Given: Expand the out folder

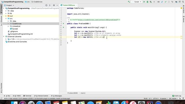Looking at the screenshot, I should tap(6, 16).
